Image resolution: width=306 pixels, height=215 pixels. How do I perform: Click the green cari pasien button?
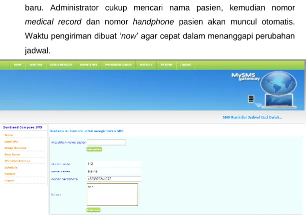[x=94, y=149]
